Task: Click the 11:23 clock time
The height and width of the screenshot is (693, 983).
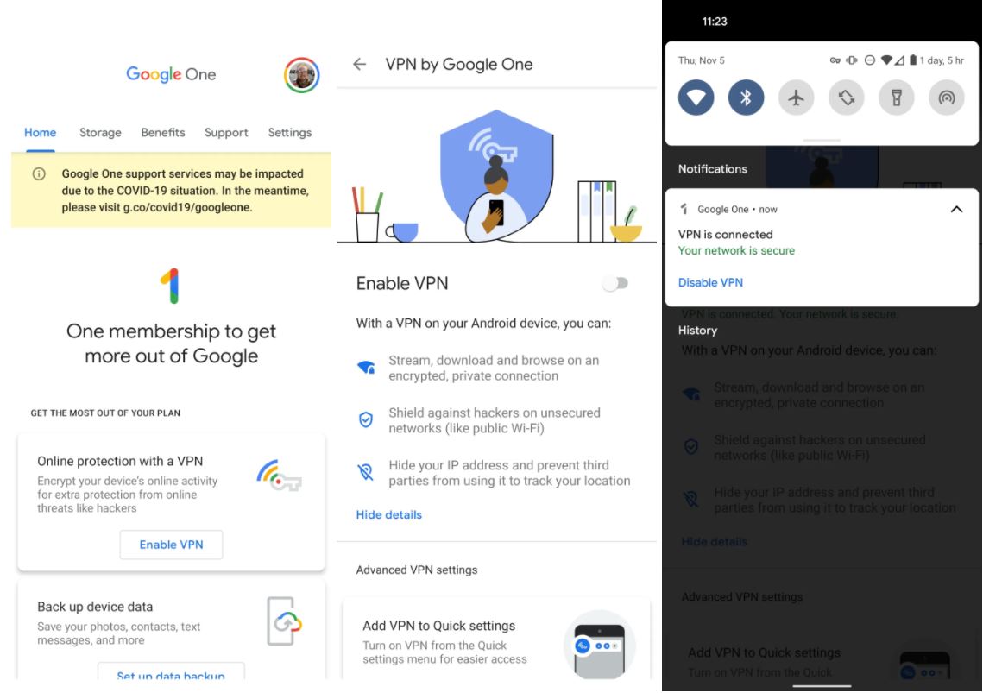Action: point(715,22)
